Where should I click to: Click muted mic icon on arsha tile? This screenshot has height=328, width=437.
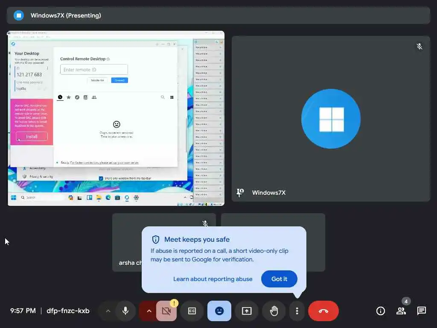205,223
